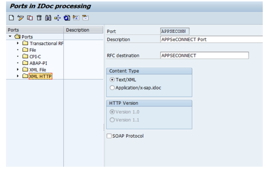Expand the XML File node arrow
The height and width of the screenshot is (172, 266).
(18, 70)
